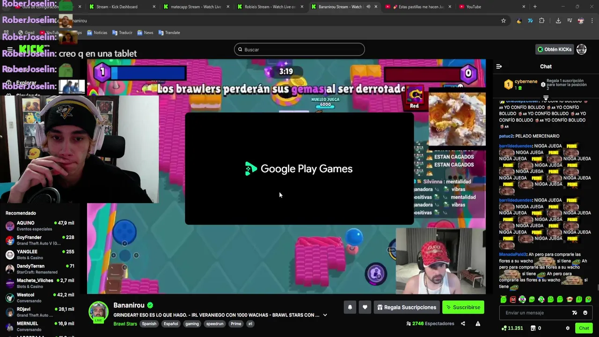Insert the monkey-faced emote from quick emotes
The height and width of the screenshot is (337, 599).
click(x=570, y=300)
